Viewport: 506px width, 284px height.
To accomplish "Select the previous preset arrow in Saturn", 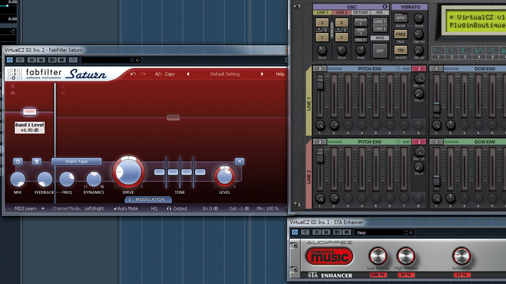I will 188,74.
